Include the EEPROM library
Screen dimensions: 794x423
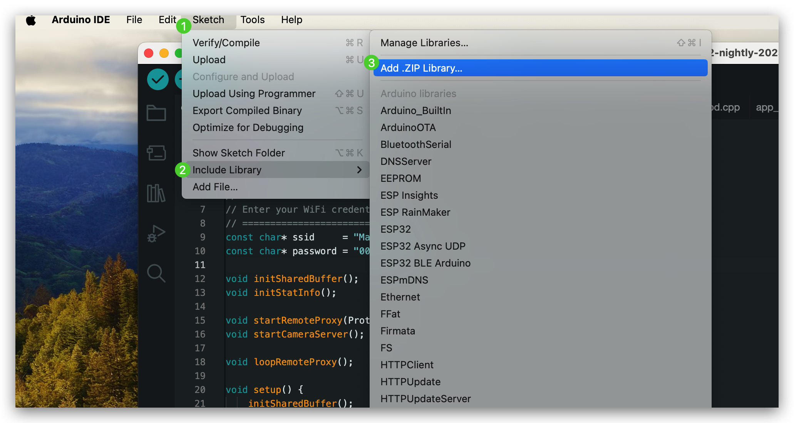click(x=540, y=178)
